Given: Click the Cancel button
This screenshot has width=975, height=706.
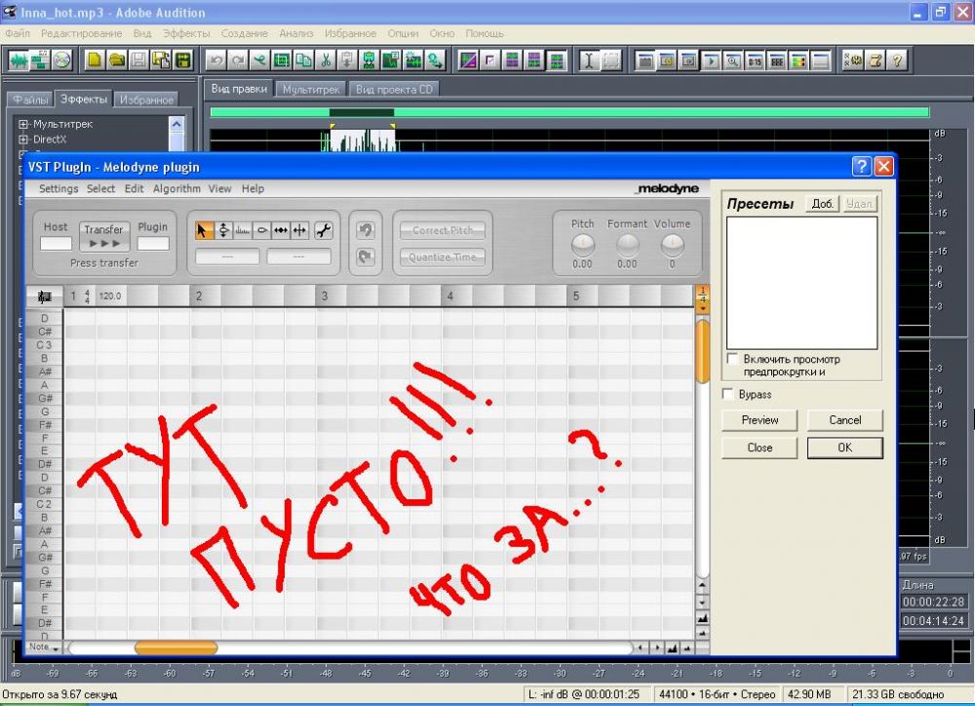Looking at the screenshot, I should tap(845, 420).
